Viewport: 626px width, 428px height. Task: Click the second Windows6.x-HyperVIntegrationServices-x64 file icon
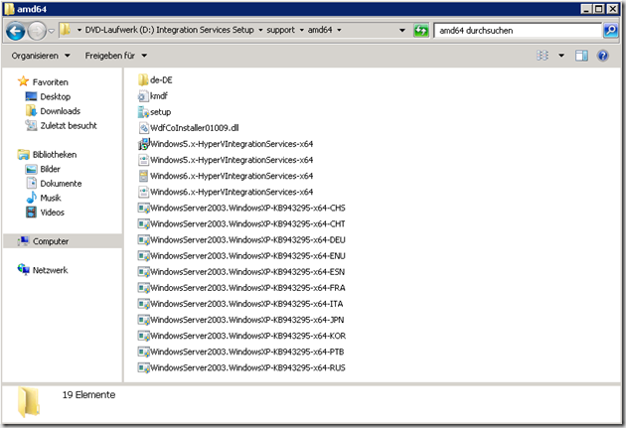click(x=143, y=192)
